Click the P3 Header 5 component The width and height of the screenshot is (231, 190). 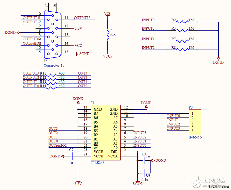195,122
